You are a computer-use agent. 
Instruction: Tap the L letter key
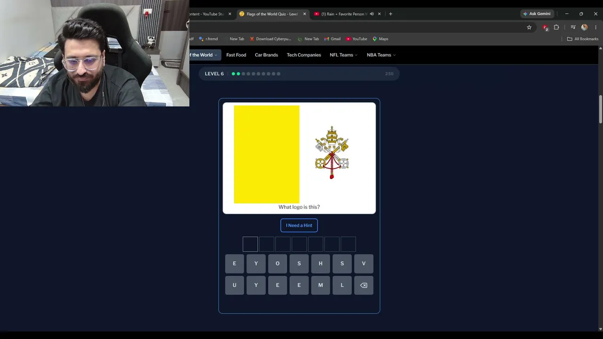[342, 285]
